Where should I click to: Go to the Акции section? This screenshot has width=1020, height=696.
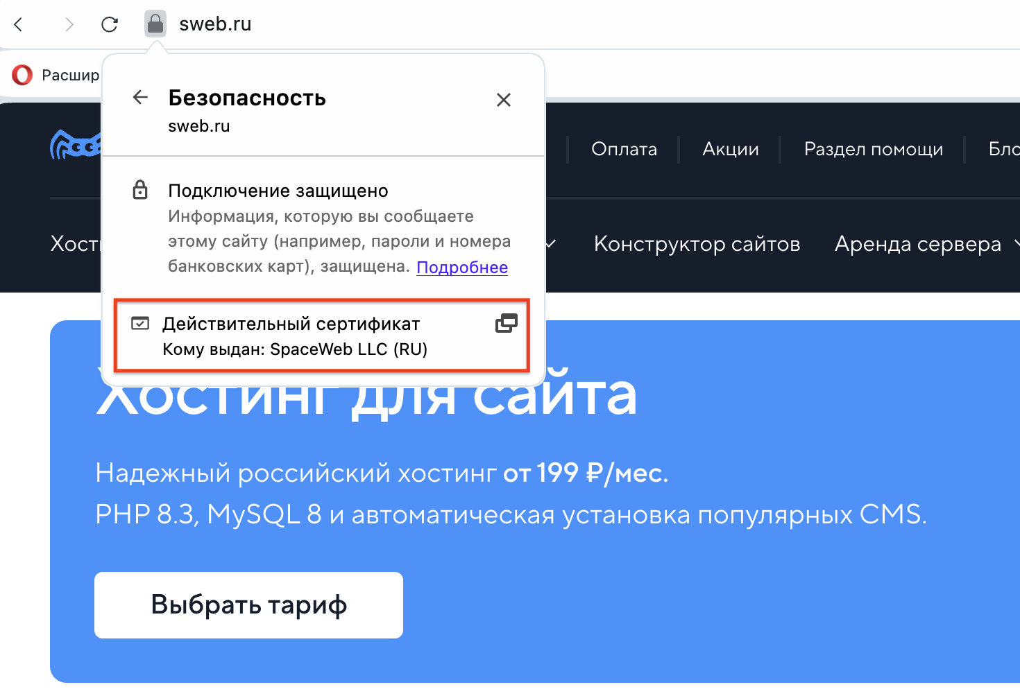(x=730, y=149)
